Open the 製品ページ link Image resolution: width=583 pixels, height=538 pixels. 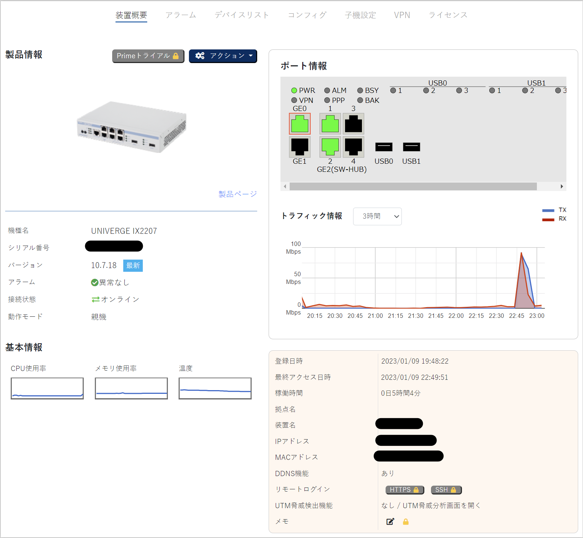point(237,194)
